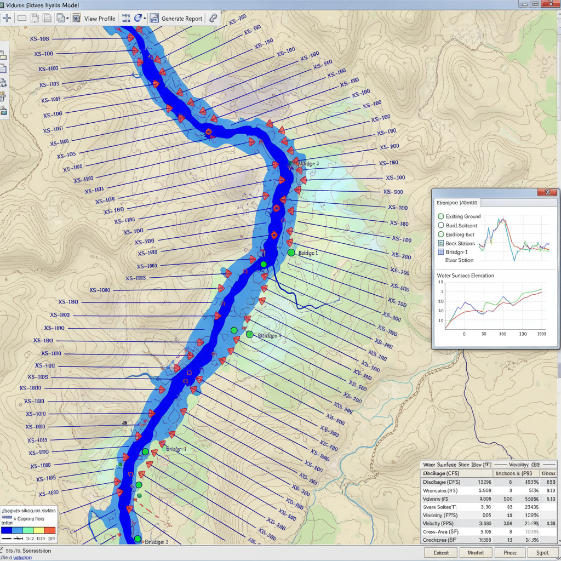Viewport: 561px width, 561px height.
Task: Click the grid layout icon beside View Profile
Action: pyautogui.click(x=125, y=18)
